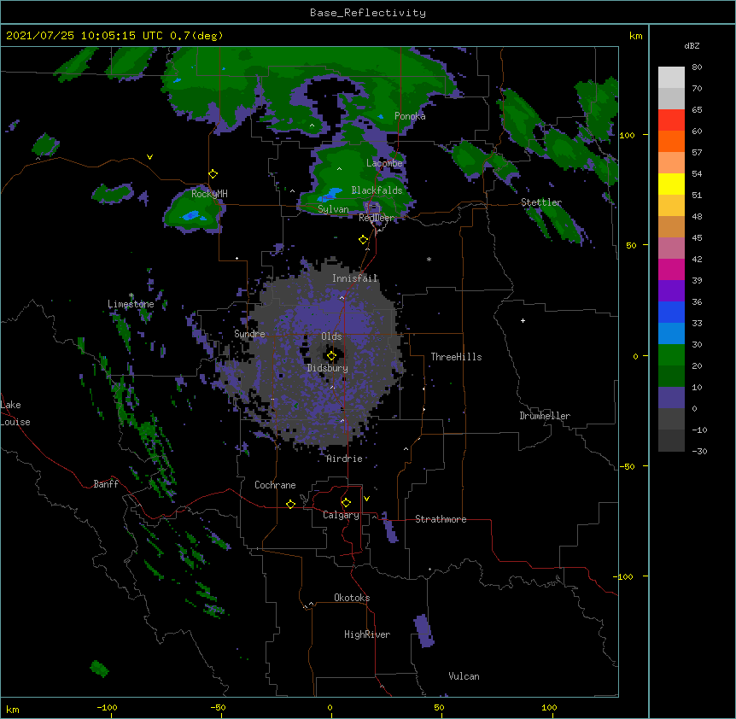Click the Sundre label

tap(249, 334)
